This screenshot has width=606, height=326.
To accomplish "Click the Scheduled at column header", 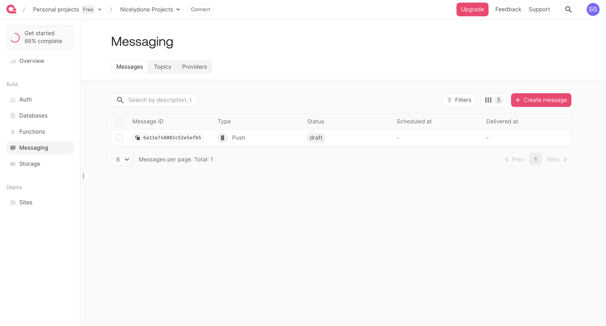I will pos(414,122).
